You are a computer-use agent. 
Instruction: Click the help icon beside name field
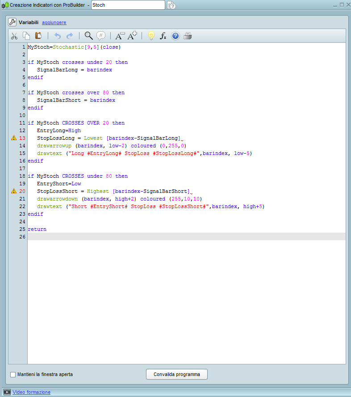[171, 5]
